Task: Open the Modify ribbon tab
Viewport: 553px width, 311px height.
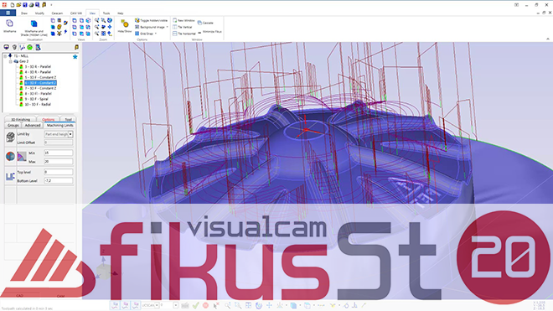Action: click(x=39, y=13)
